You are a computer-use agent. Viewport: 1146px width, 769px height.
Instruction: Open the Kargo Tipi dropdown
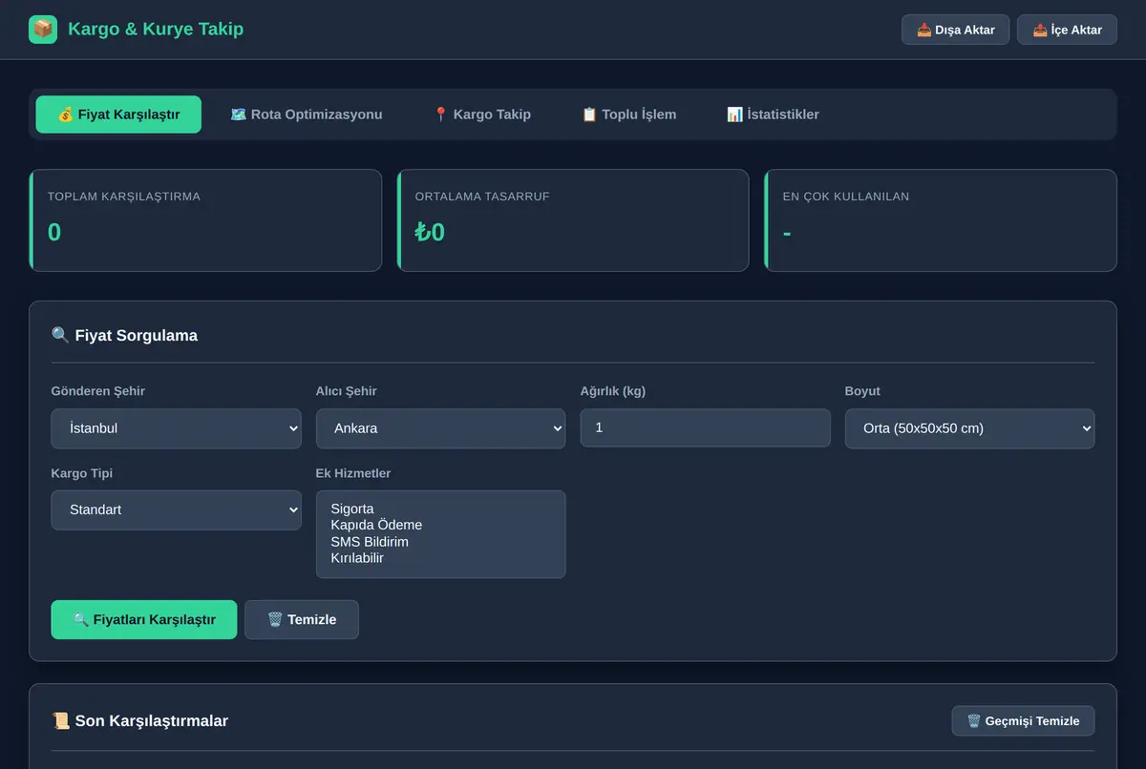click(176, 510)
